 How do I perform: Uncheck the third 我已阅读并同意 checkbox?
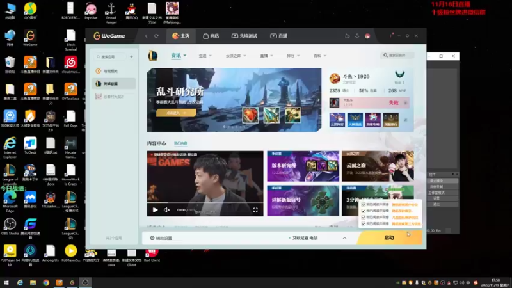[364, 217]
